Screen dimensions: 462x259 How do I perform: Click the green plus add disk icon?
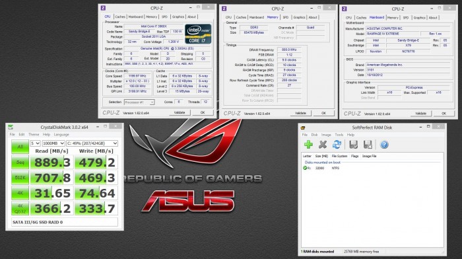pos(308,145)
